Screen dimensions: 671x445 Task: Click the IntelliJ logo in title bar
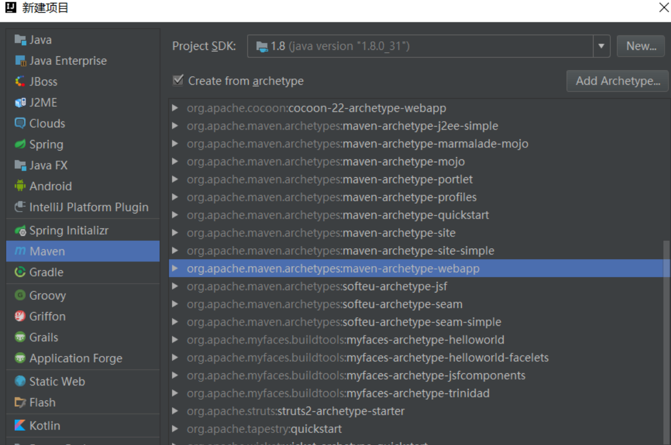11,7
